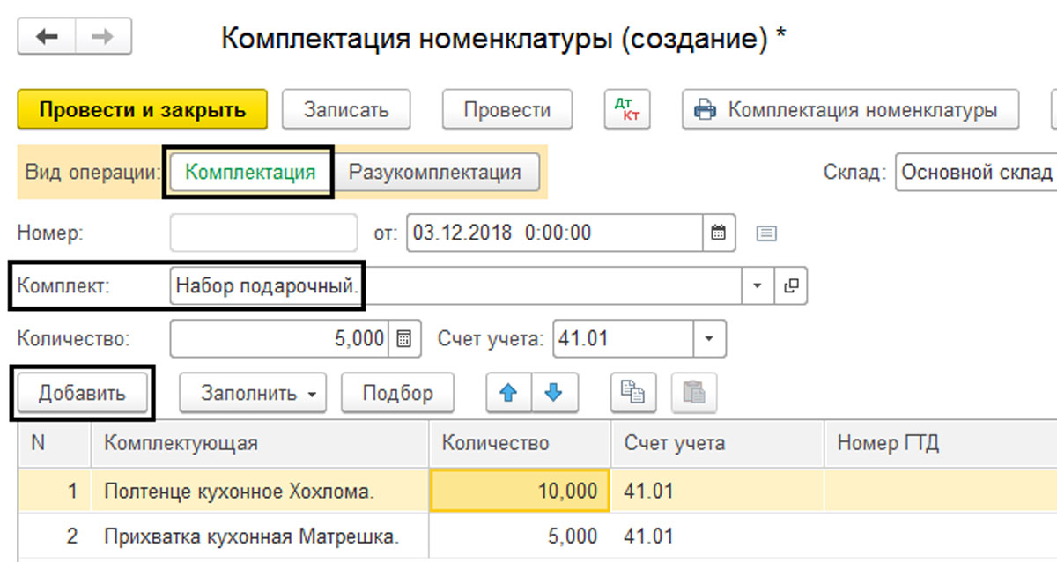Expand the Комплект dropdown list
Image resolution: width=1057 pixels, height=562 pixels.
pyautogui.click(x=758, y=286)
